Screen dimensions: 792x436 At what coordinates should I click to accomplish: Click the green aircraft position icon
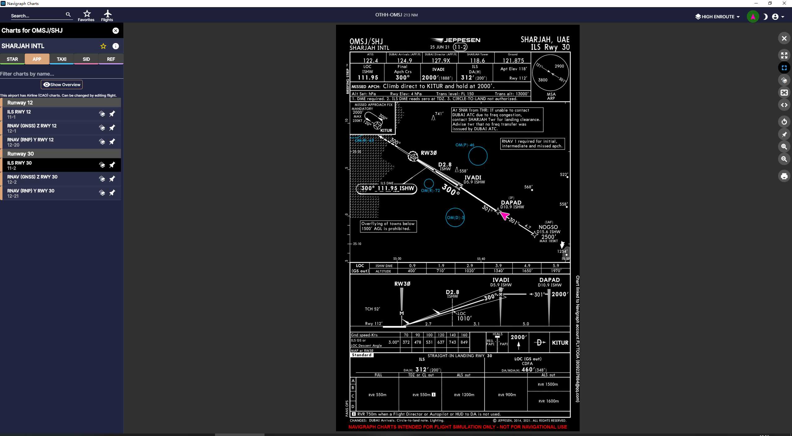[x=753, y=17]
